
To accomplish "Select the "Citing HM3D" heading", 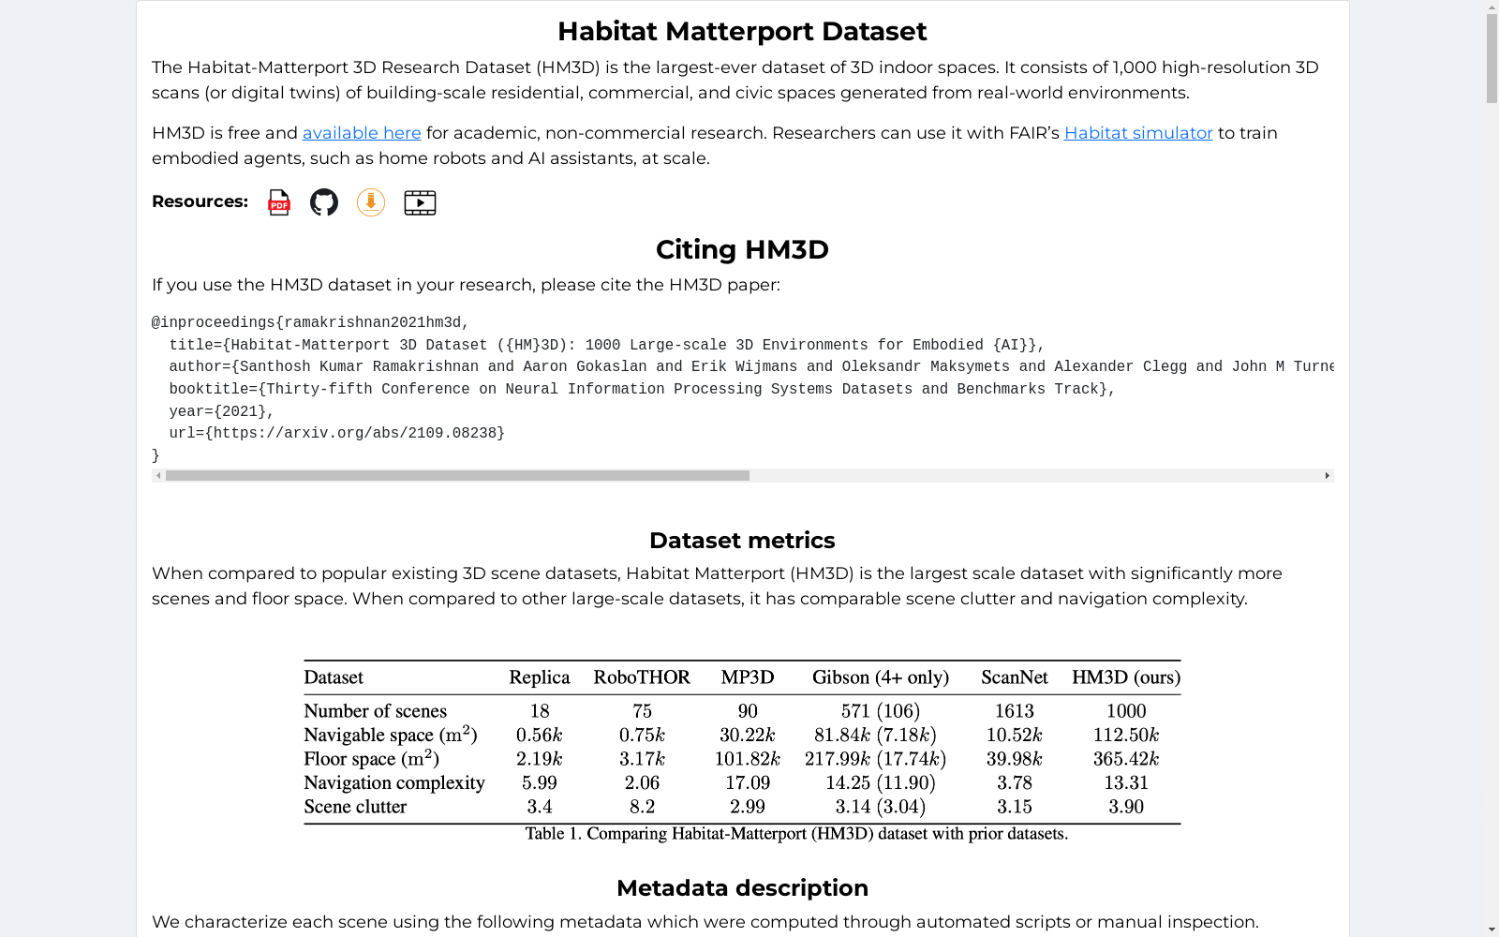I will coord(742,249).
